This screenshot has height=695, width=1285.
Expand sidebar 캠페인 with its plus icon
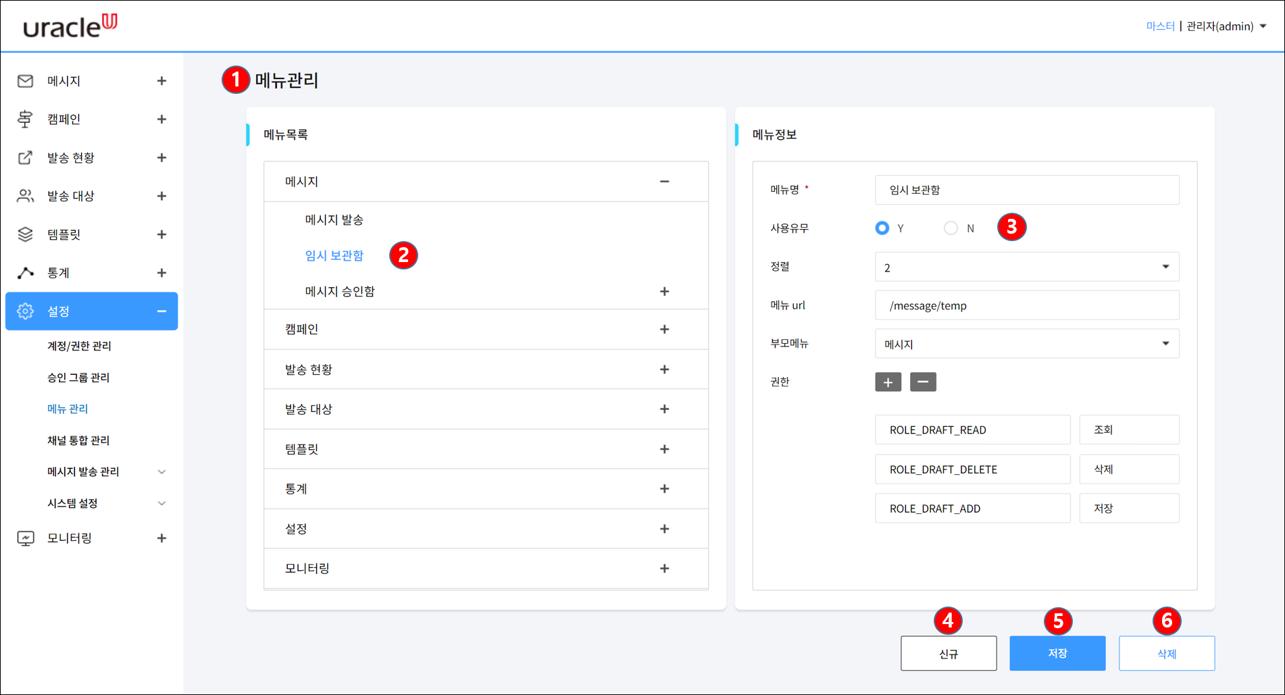tap(161, 119)
